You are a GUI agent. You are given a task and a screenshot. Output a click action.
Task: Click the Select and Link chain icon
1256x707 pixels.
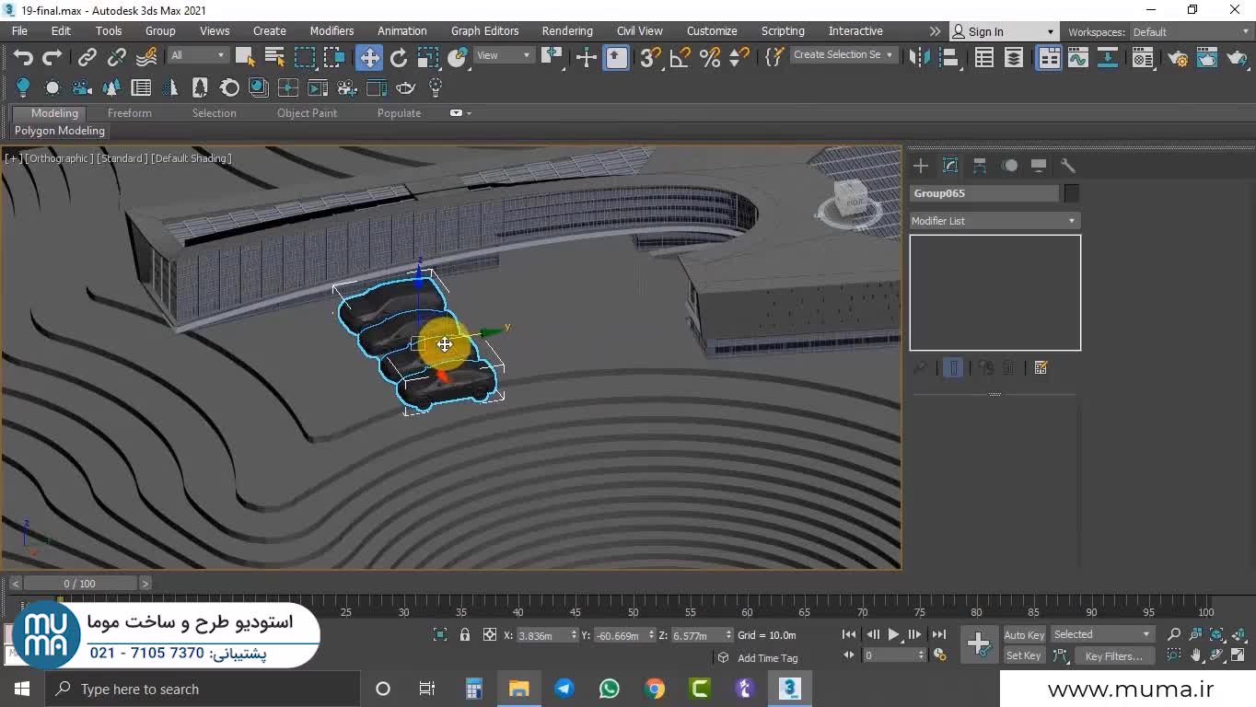pos(87,58)
